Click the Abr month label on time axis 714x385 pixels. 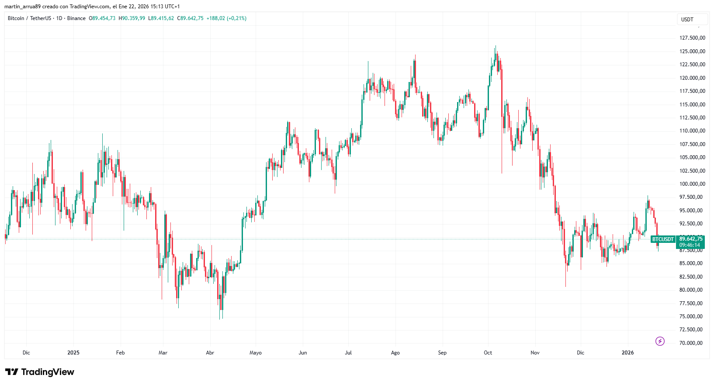(210, 353)
